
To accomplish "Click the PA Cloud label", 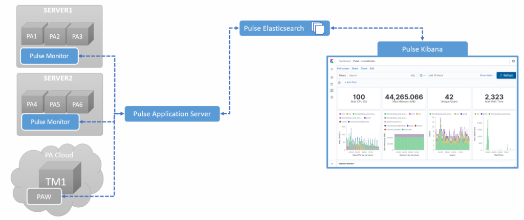I will [59, 155].
